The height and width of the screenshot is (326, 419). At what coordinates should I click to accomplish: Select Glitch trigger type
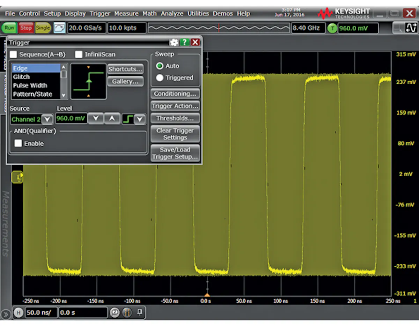(36, 77)
